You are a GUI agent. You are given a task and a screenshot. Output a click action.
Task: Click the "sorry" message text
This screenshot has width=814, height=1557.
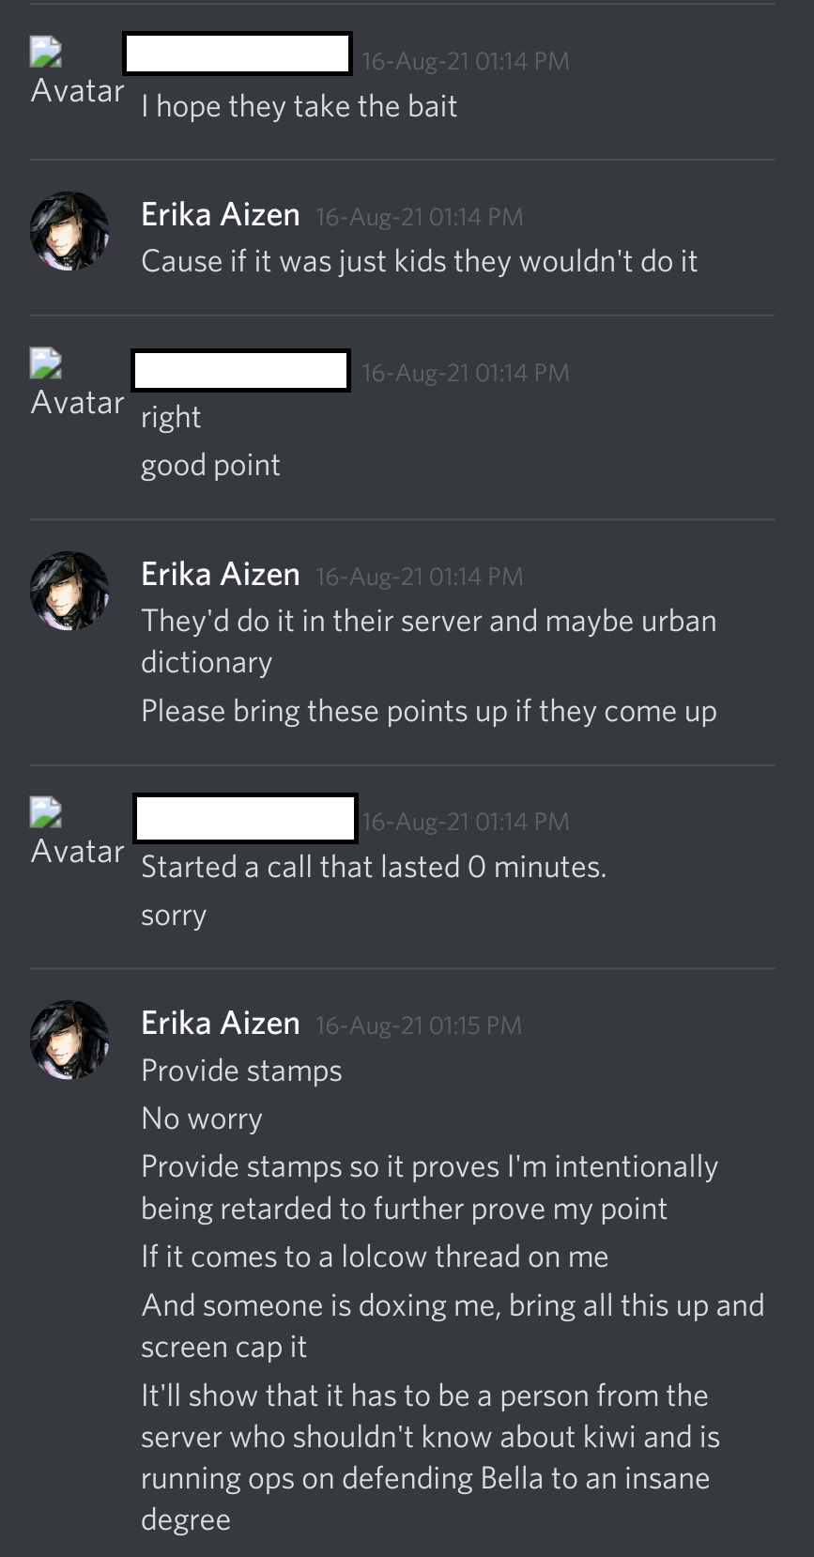(x=174, y=916)
